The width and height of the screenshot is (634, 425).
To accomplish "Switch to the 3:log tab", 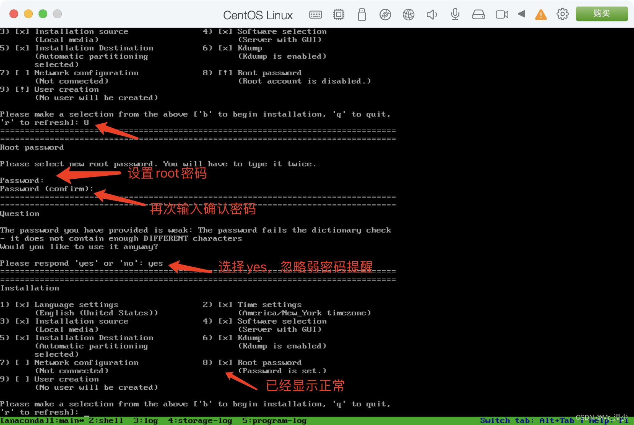I will [x=145, y=421].
